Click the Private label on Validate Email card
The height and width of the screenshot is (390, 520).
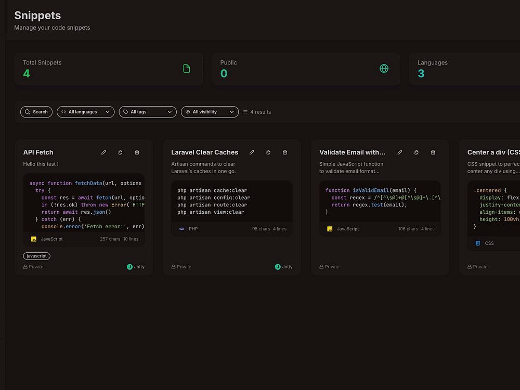(329, 267)
